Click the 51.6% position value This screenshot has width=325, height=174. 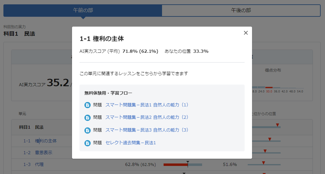point(230,164)
